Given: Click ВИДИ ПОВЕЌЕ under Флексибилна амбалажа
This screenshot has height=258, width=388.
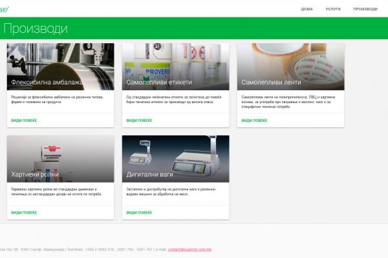Looking at the screenshot, I should [25, 121].
